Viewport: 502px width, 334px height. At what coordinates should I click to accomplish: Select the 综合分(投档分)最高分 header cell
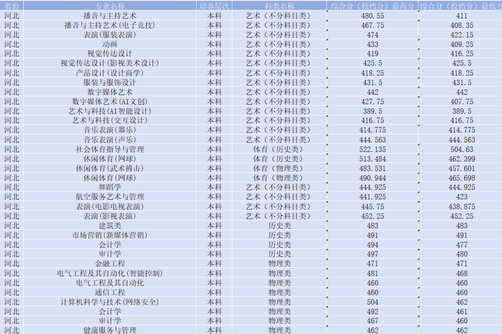372,6
